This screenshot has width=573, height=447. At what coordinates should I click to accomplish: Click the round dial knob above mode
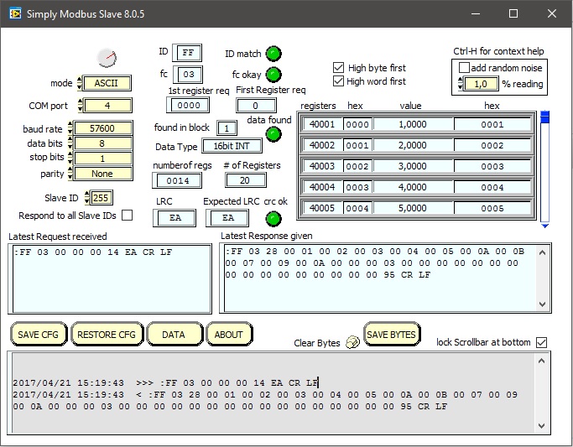coord(107,58)
